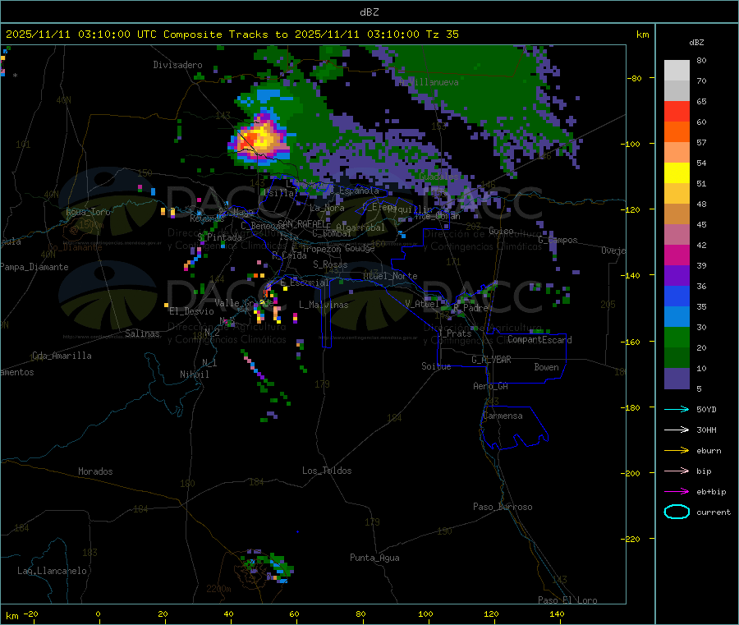Click the 'R_Padre' map label
The image size is (739, 625).
tap(470, 308)
